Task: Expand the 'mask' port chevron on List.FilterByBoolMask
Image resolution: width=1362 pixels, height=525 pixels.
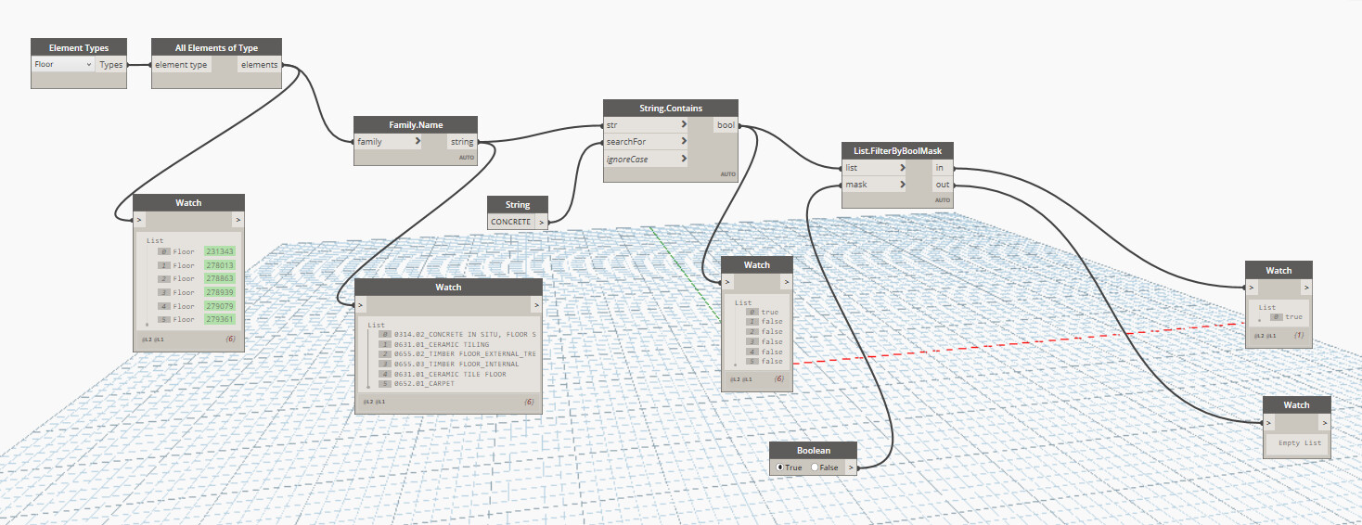Action: pos(903,185)
